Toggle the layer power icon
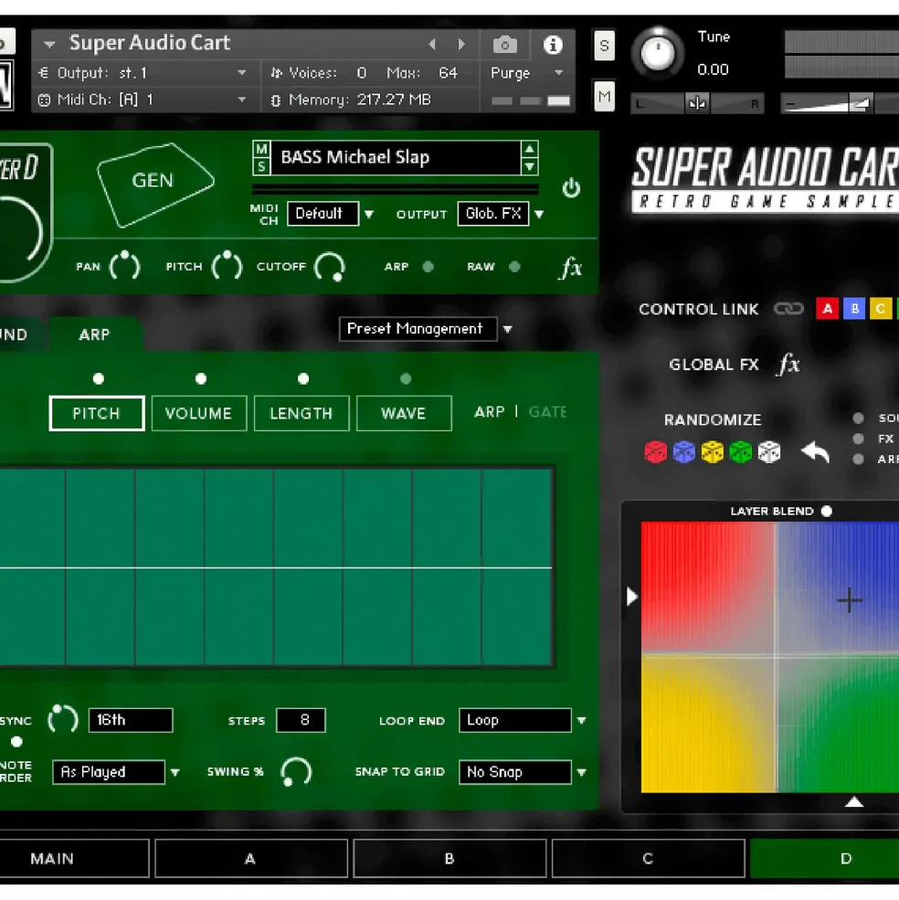This screenshot has width=899, height=900. coord(571,187)
